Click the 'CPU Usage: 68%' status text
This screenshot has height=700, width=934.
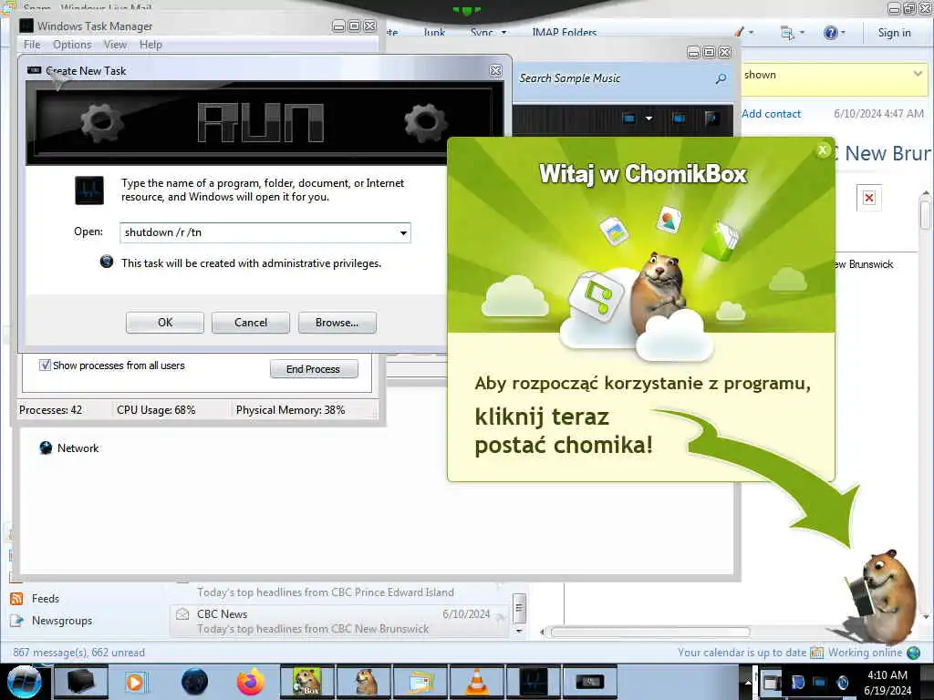point(156,410)
